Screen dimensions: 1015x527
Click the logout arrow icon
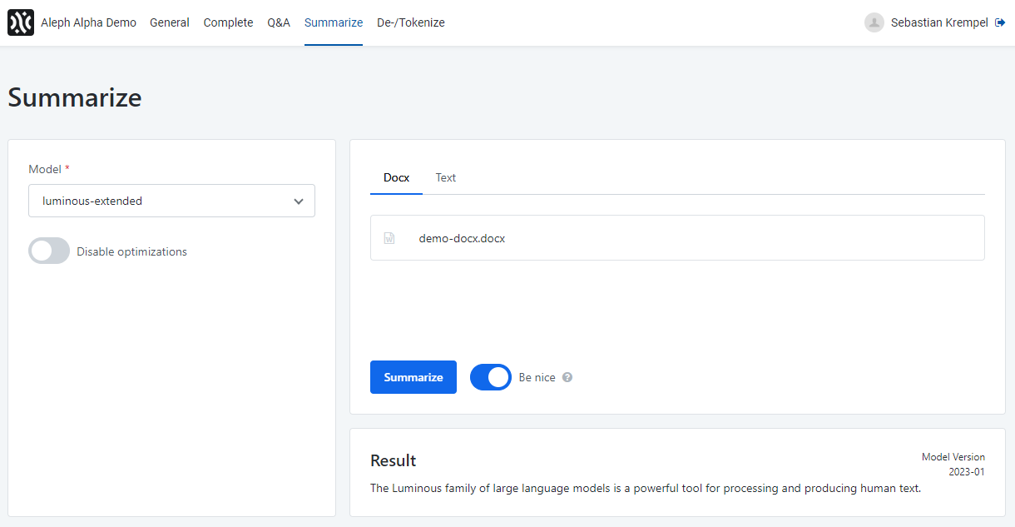[1000, 22]
